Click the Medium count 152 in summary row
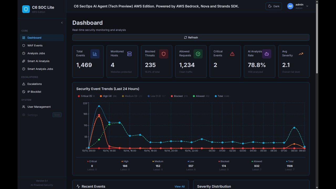 point(158,166)
